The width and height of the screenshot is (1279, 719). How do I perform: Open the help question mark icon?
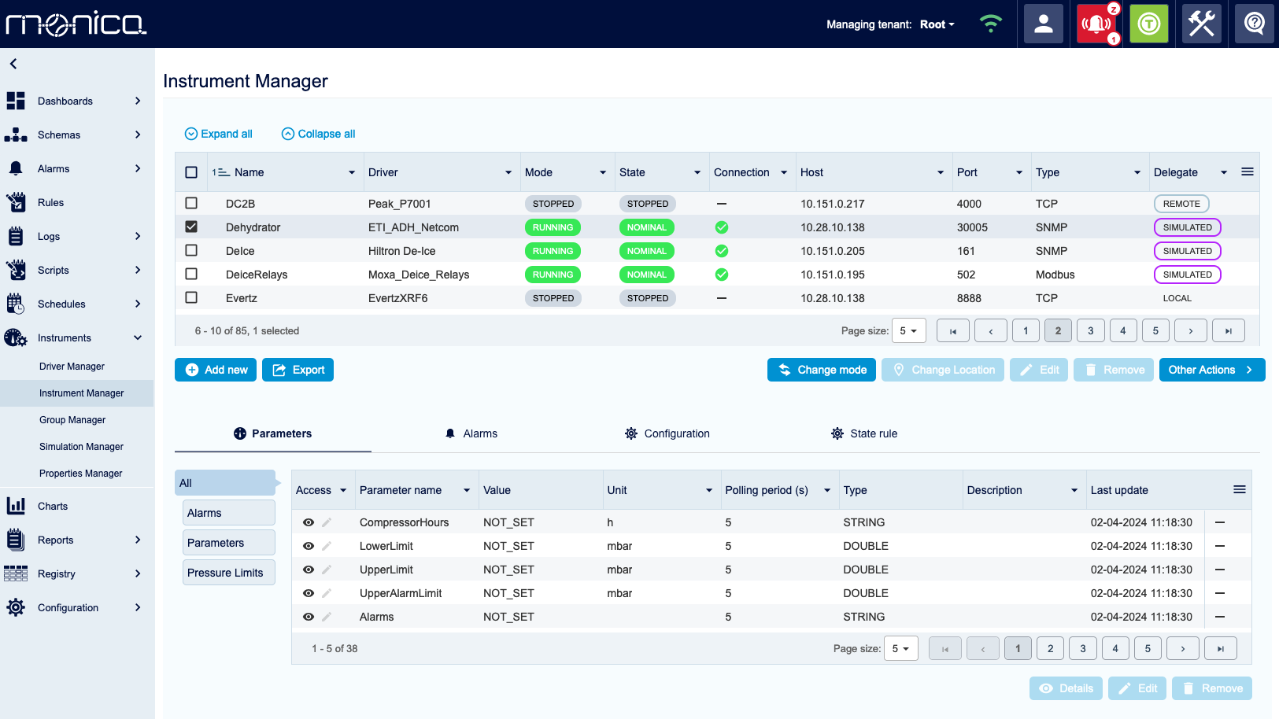pyautogui.click(x=1253, y=24)
